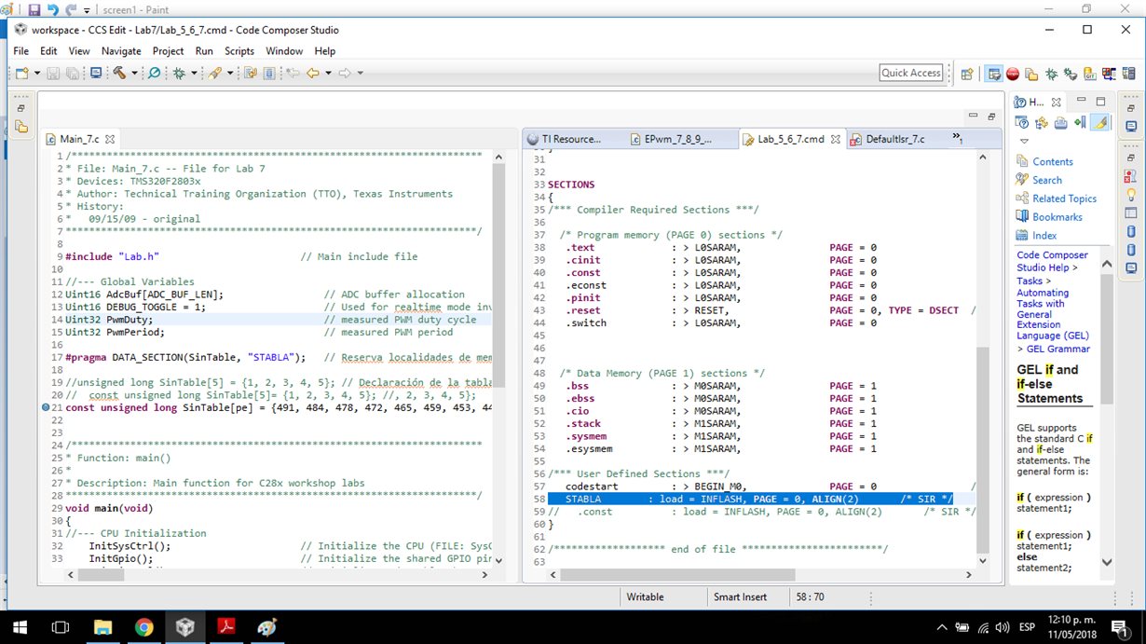
Task: Open the Scripts menu
Action: click(239, 51)
